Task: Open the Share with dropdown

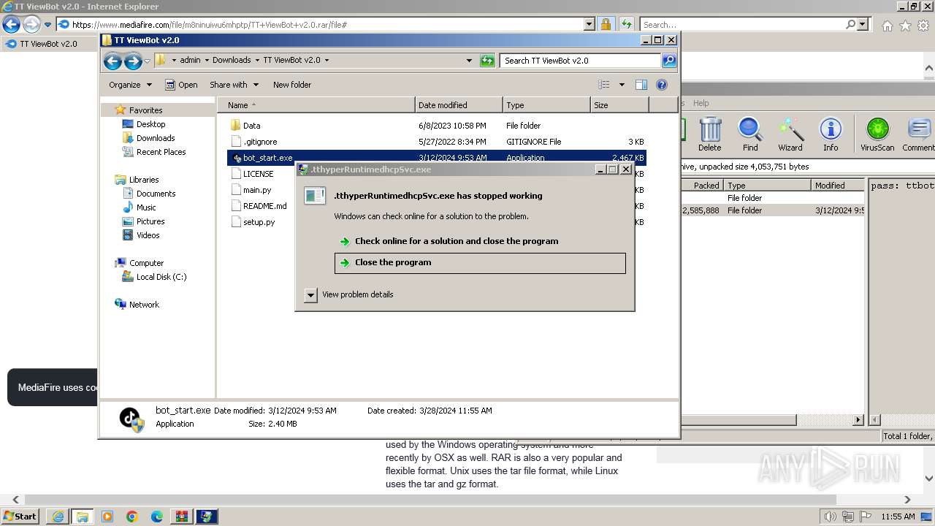Action: (234, 85)
